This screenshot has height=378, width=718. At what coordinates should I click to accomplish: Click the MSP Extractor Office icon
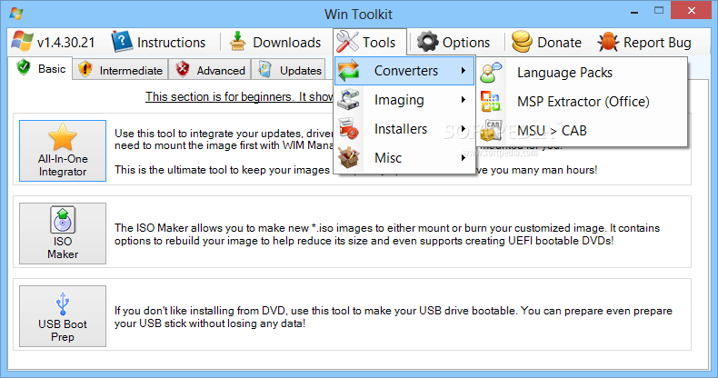pos(491,101)
